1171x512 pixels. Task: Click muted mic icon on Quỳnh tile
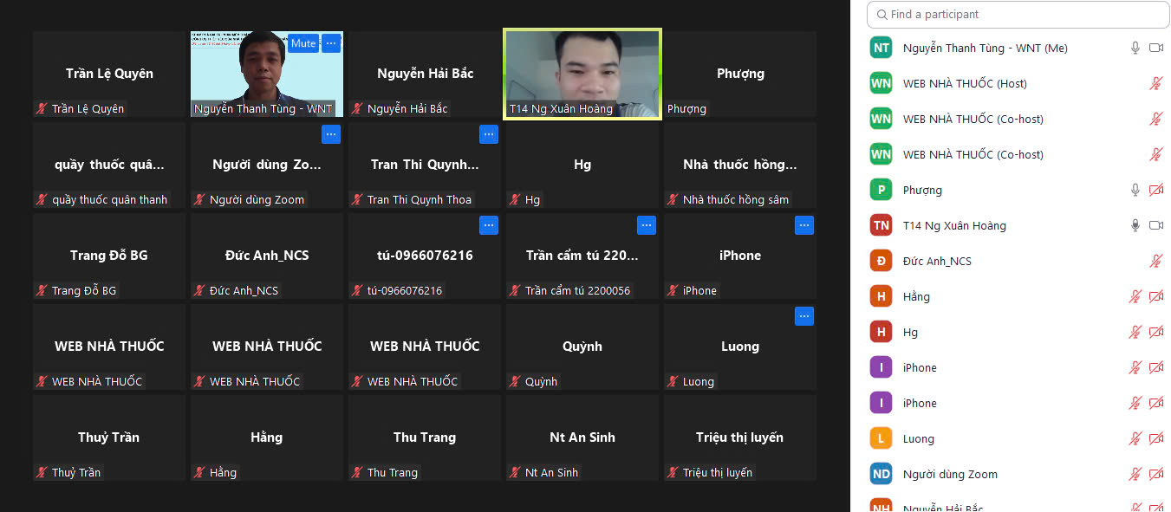point(515,382)
